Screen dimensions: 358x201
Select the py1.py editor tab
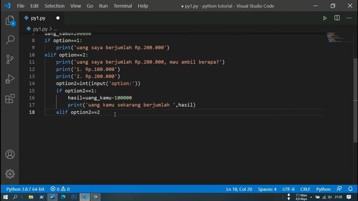(x=42, y=18)
